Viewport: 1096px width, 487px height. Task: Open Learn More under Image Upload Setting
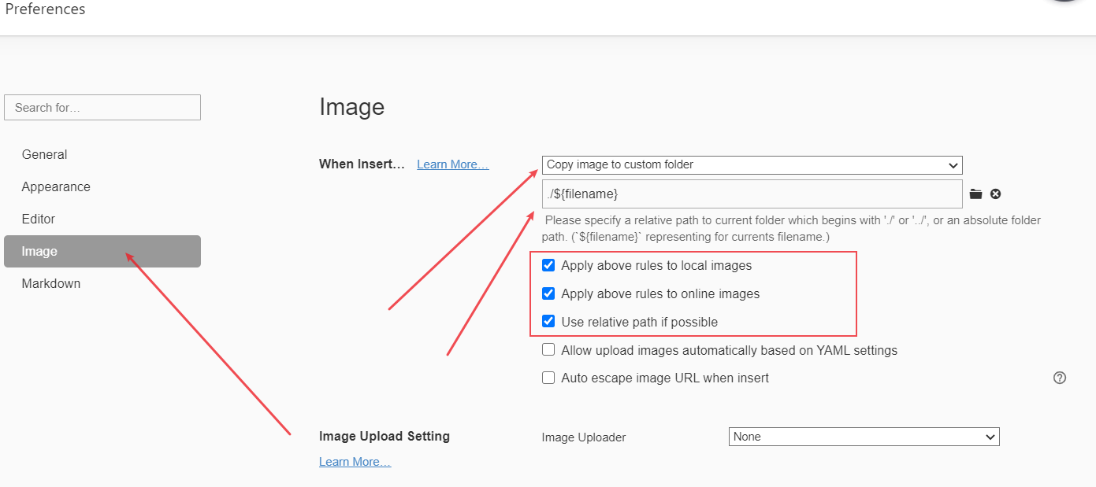click(355, 462)
